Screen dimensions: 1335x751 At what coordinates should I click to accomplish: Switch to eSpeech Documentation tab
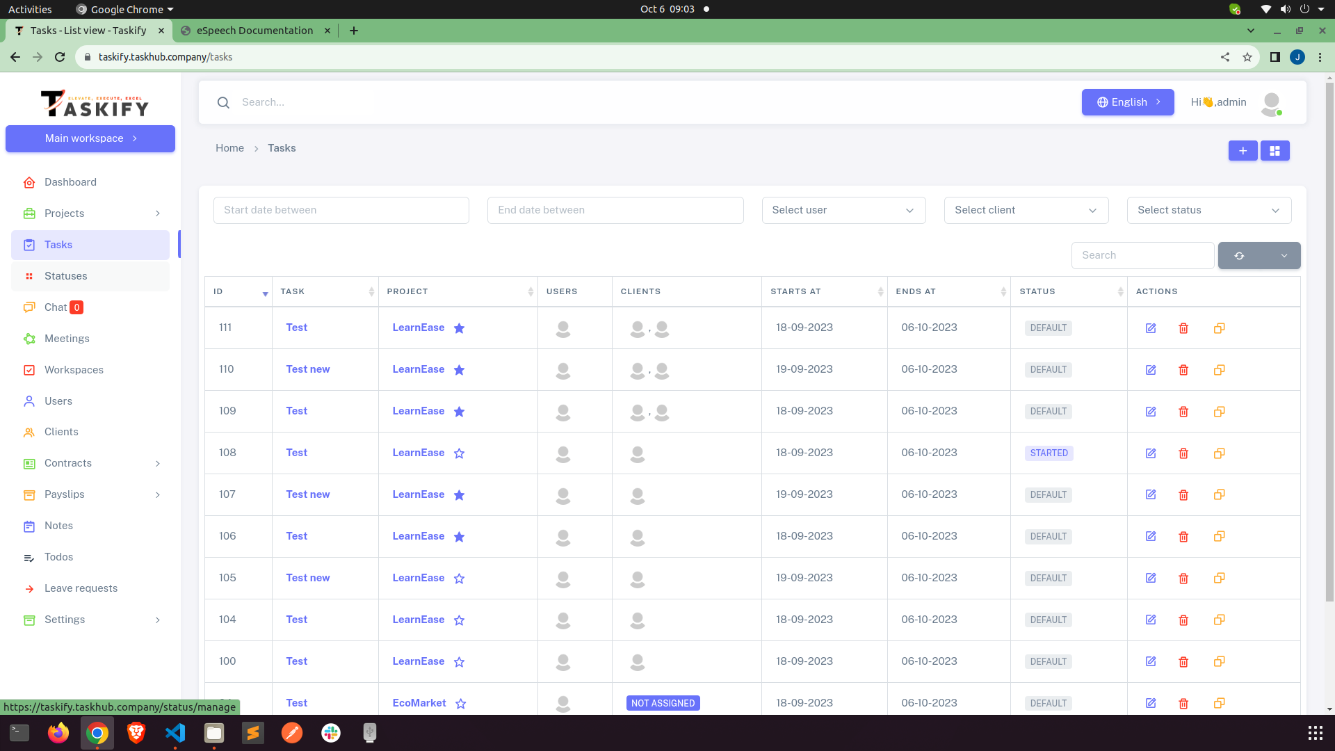[x=254, y=31]
